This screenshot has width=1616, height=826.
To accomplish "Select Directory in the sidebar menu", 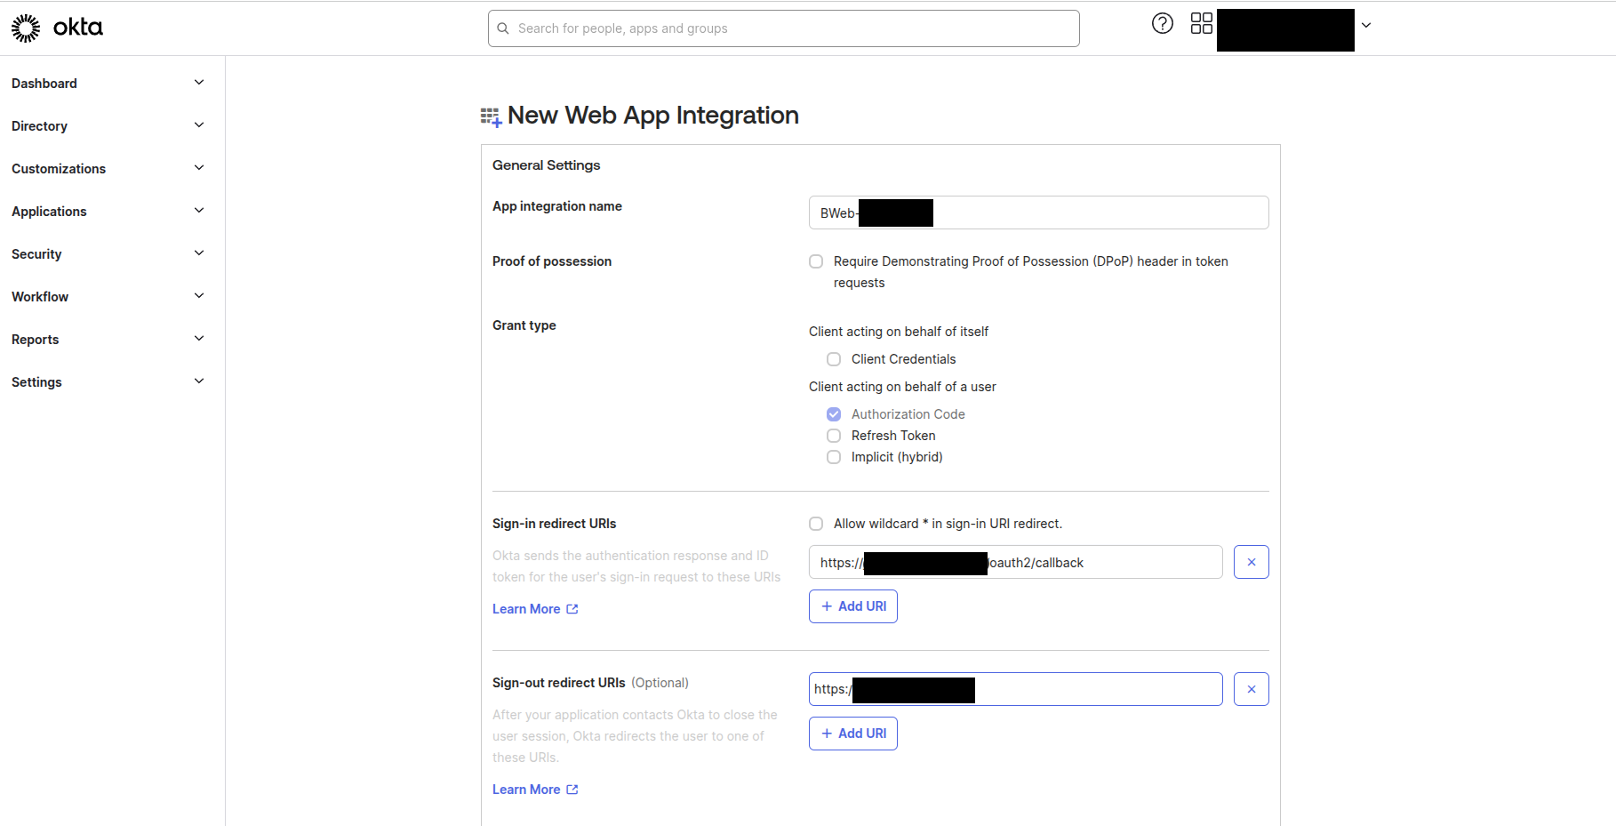I will (40, 126).
